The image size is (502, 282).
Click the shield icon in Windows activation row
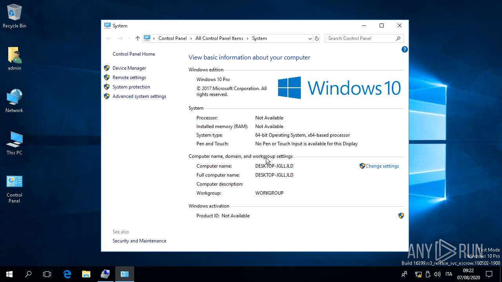401,216
